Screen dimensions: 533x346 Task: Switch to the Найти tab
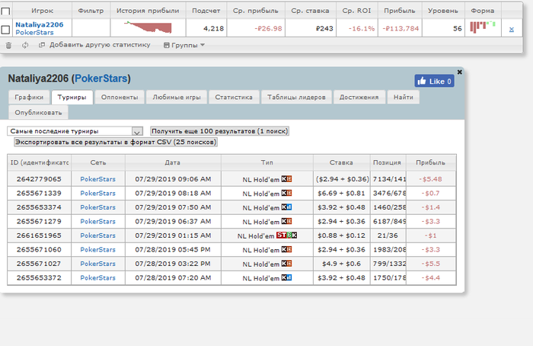403,98
